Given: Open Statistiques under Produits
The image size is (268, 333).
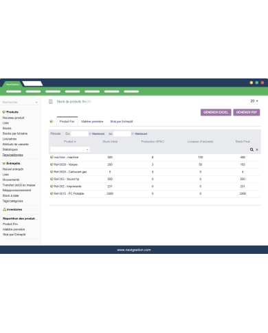Looking at the screenshot, I should coord(10,149).
